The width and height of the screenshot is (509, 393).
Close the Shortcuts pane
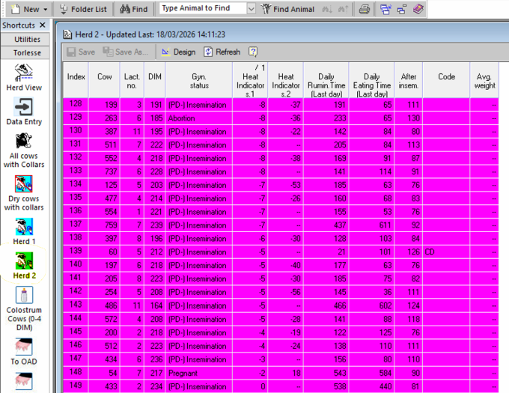(42, 25)
